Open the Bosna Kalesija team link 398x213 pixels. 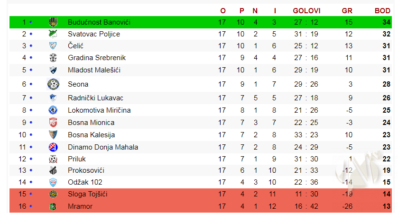pyautogui.click(x=91, y=135)
